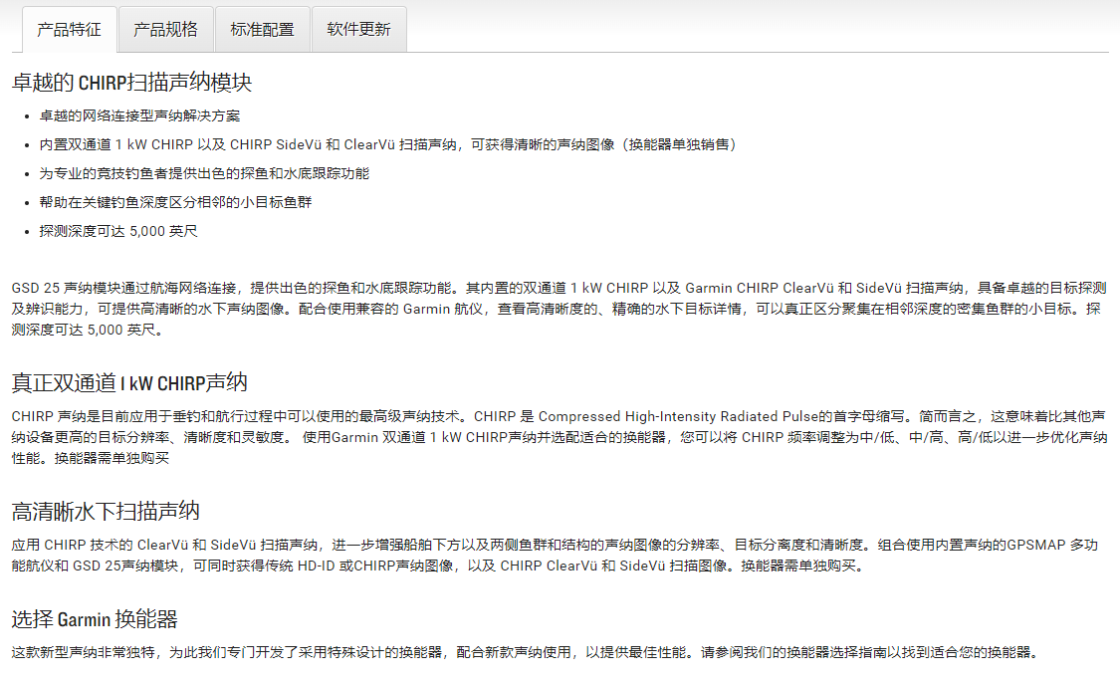Click heading 选择 Garmin 换能器
This screenshot has width=1120, height=680.
click(95, 618)
